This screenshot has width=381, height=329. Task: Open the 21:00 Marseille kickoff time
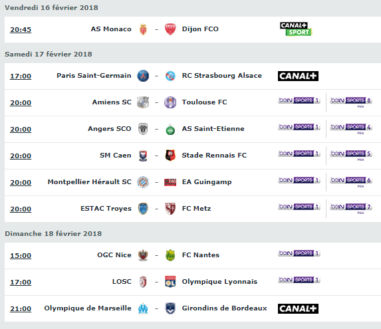(x=21, y=309)
